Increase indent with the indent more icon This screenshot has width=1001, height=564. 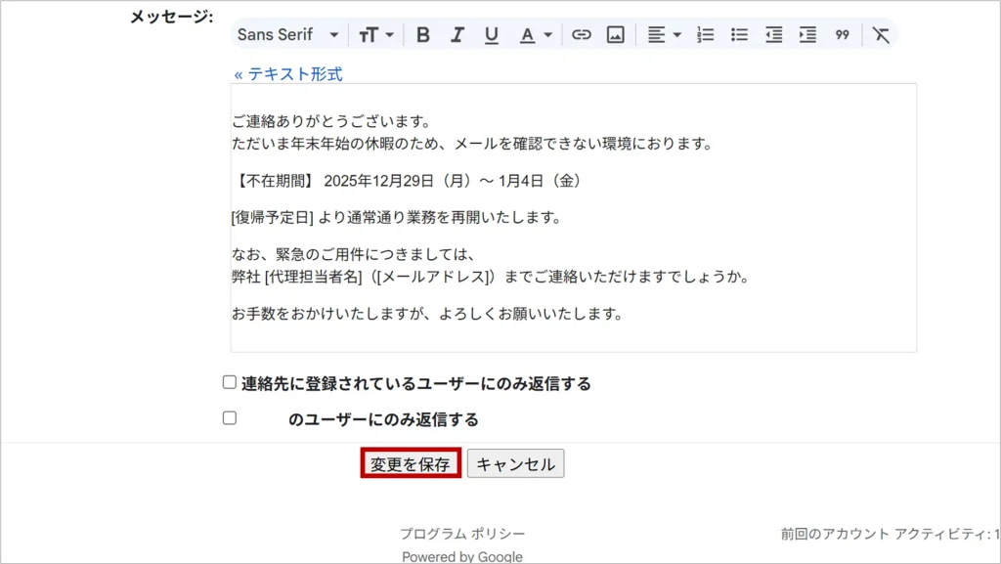point(807,35)
